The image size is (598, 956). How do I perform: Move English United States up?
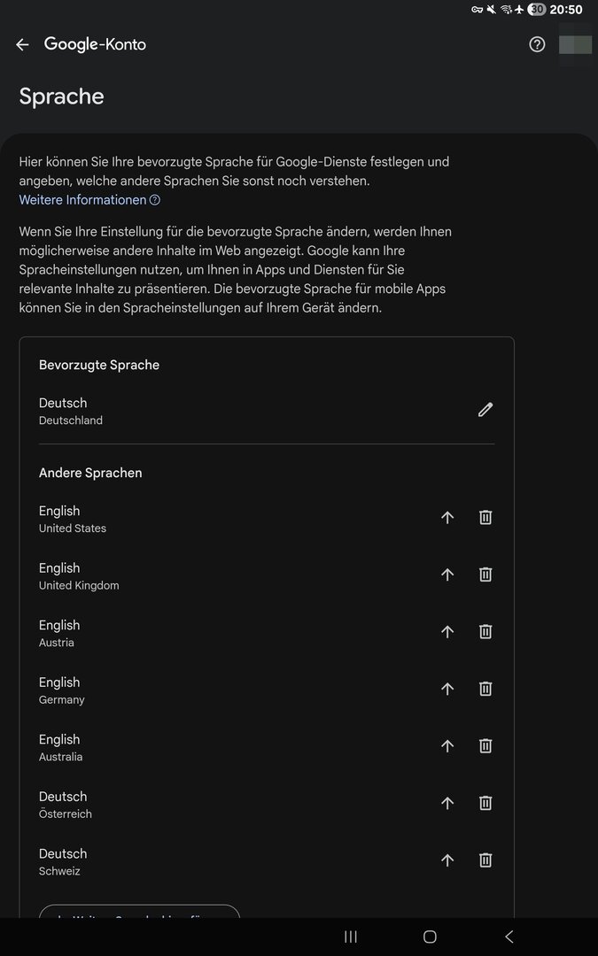[447, 518]
